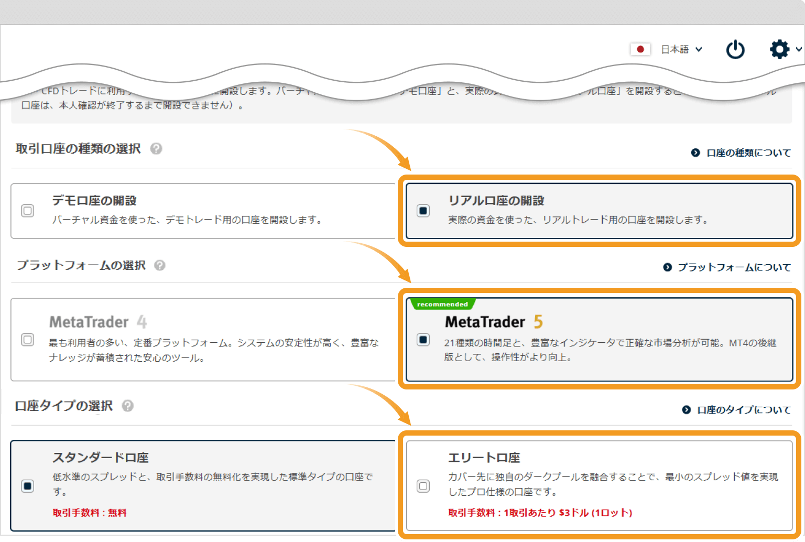
Task: Toggle the リアル口座の開設 checkbox
Action: (423, 211)
